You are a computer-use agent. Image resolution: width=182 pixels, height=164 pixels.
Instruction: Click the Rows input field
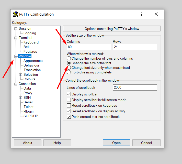(135, 47)
